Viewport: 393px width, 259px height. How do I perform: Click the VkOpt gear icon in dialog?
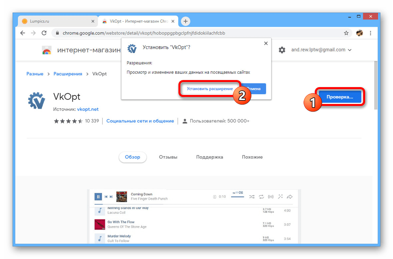click(x=132, y=48)
